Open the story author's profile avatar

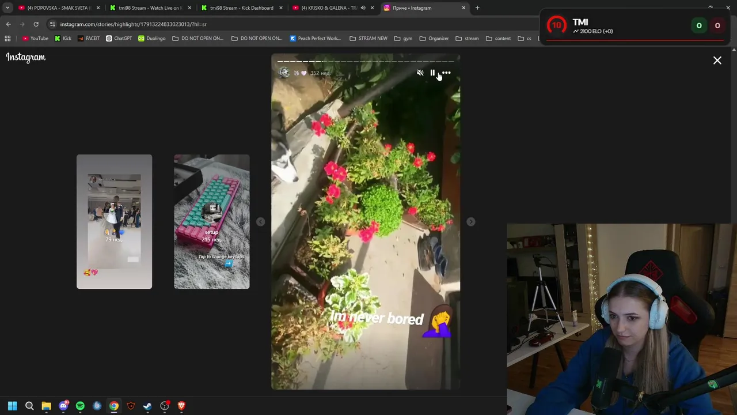point(284,73)
